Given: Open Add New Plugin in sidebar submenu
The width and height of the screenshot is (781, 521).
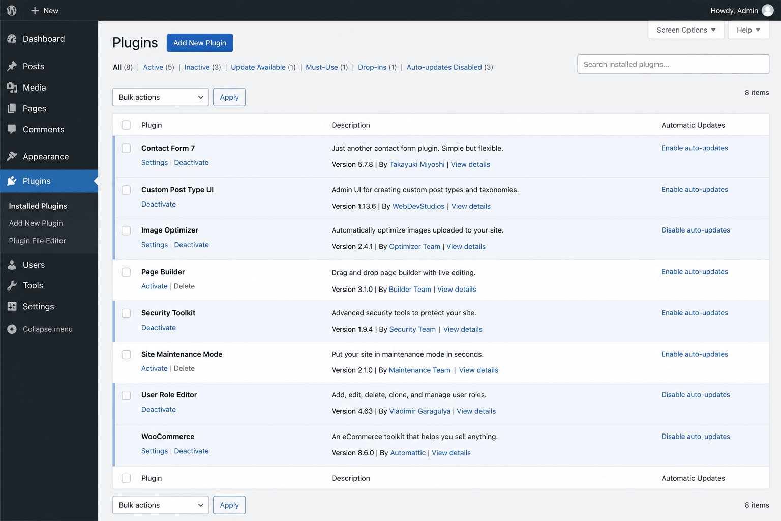Looking at the screenshot, I should 36,223.
